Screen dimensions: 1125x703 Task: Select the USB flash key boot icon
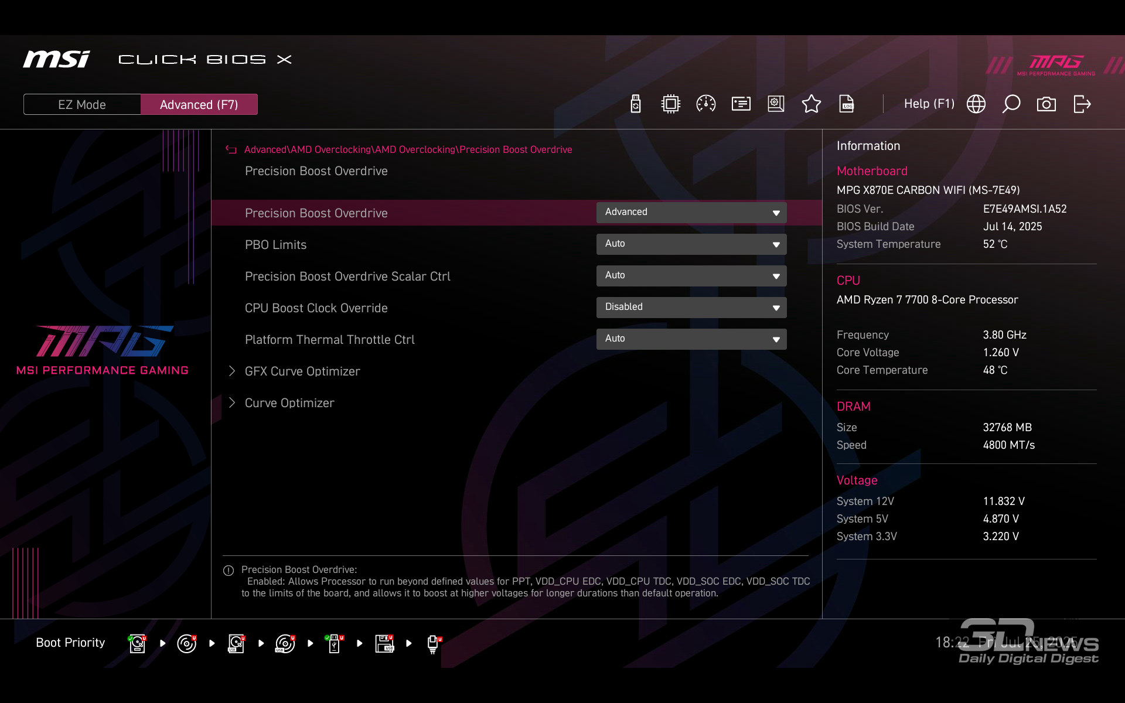coord(335,643)
